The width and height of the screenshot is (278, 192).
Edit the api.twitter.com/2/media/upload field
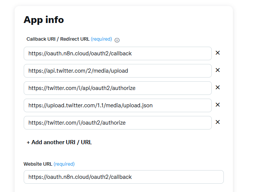(118, 71)
